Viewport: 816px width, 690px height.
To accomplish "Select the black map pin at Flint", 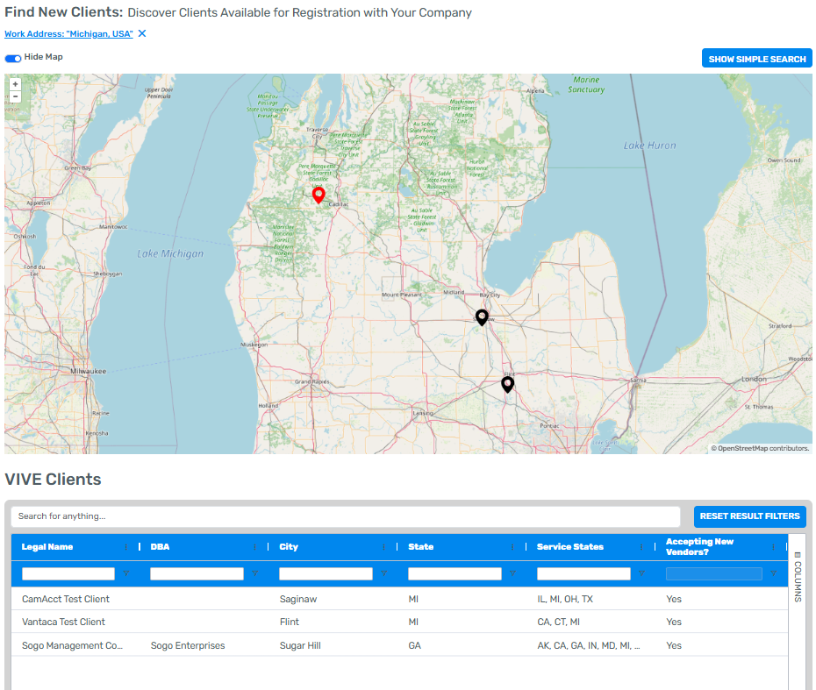I will pyautogui.click(x=507, y=384).
